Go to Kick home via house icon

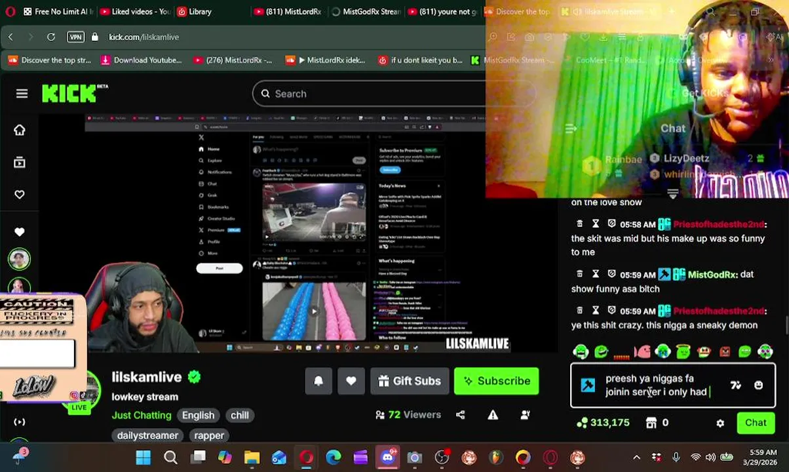(20, 130)
